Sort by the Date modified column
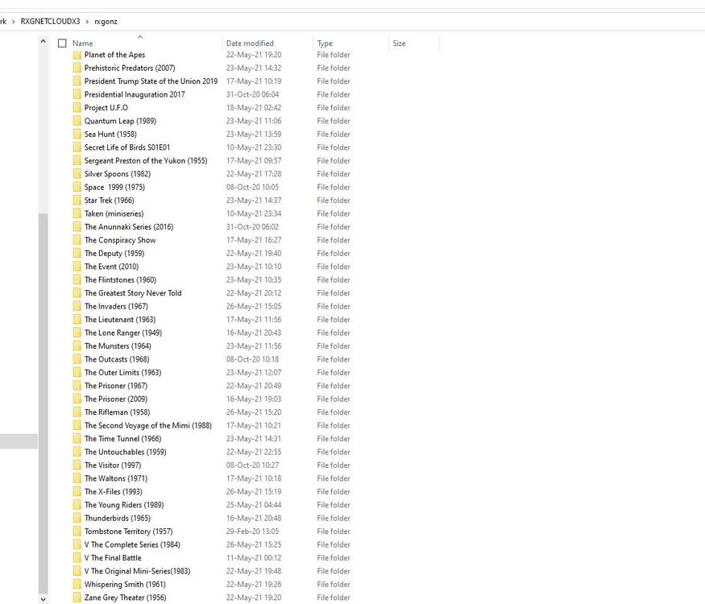Screen dimensions: 705x604 250,43
